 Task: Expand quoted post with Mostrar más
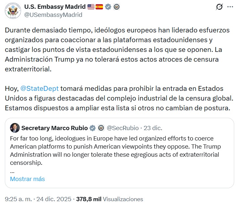(28, 179)
